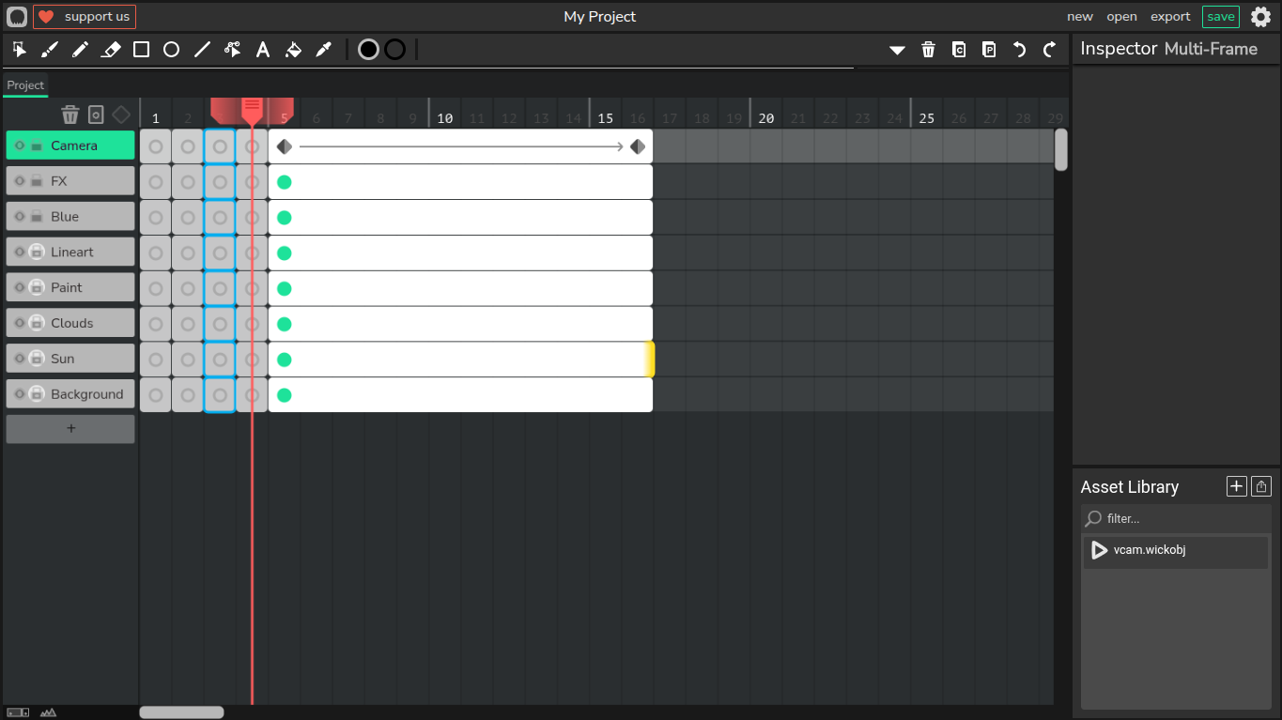
Task: Hide the Camera layer using its eye icon
Action: pos(20,146)
